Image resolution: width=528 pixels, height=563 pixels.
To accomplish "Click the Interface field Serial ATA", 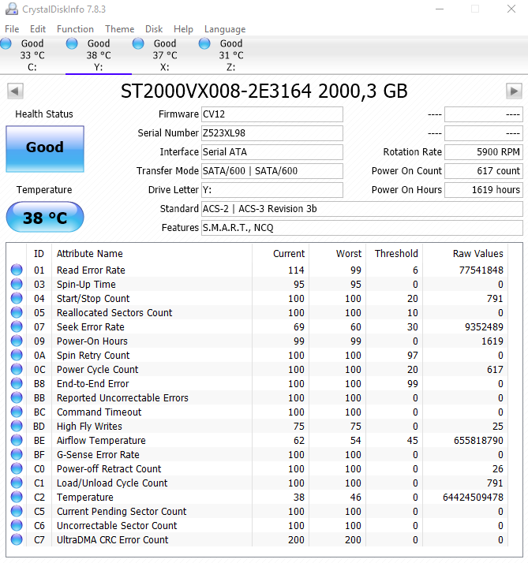I will [272, 152].
